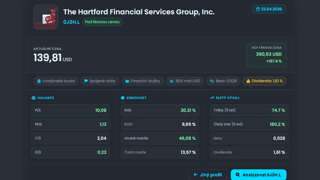The width and height of the screenshot is (320, 180).
Task: Select the Čistý zisk (5 let) row
Action: click(249, 124)
